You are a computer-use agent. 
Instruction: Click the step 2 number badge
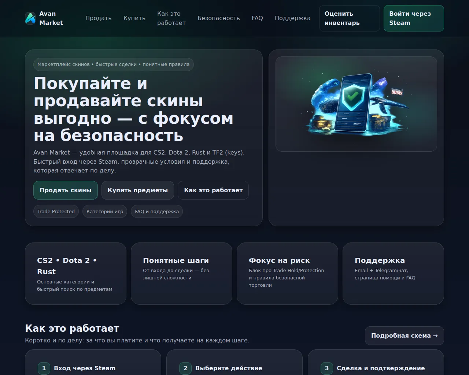185,368
